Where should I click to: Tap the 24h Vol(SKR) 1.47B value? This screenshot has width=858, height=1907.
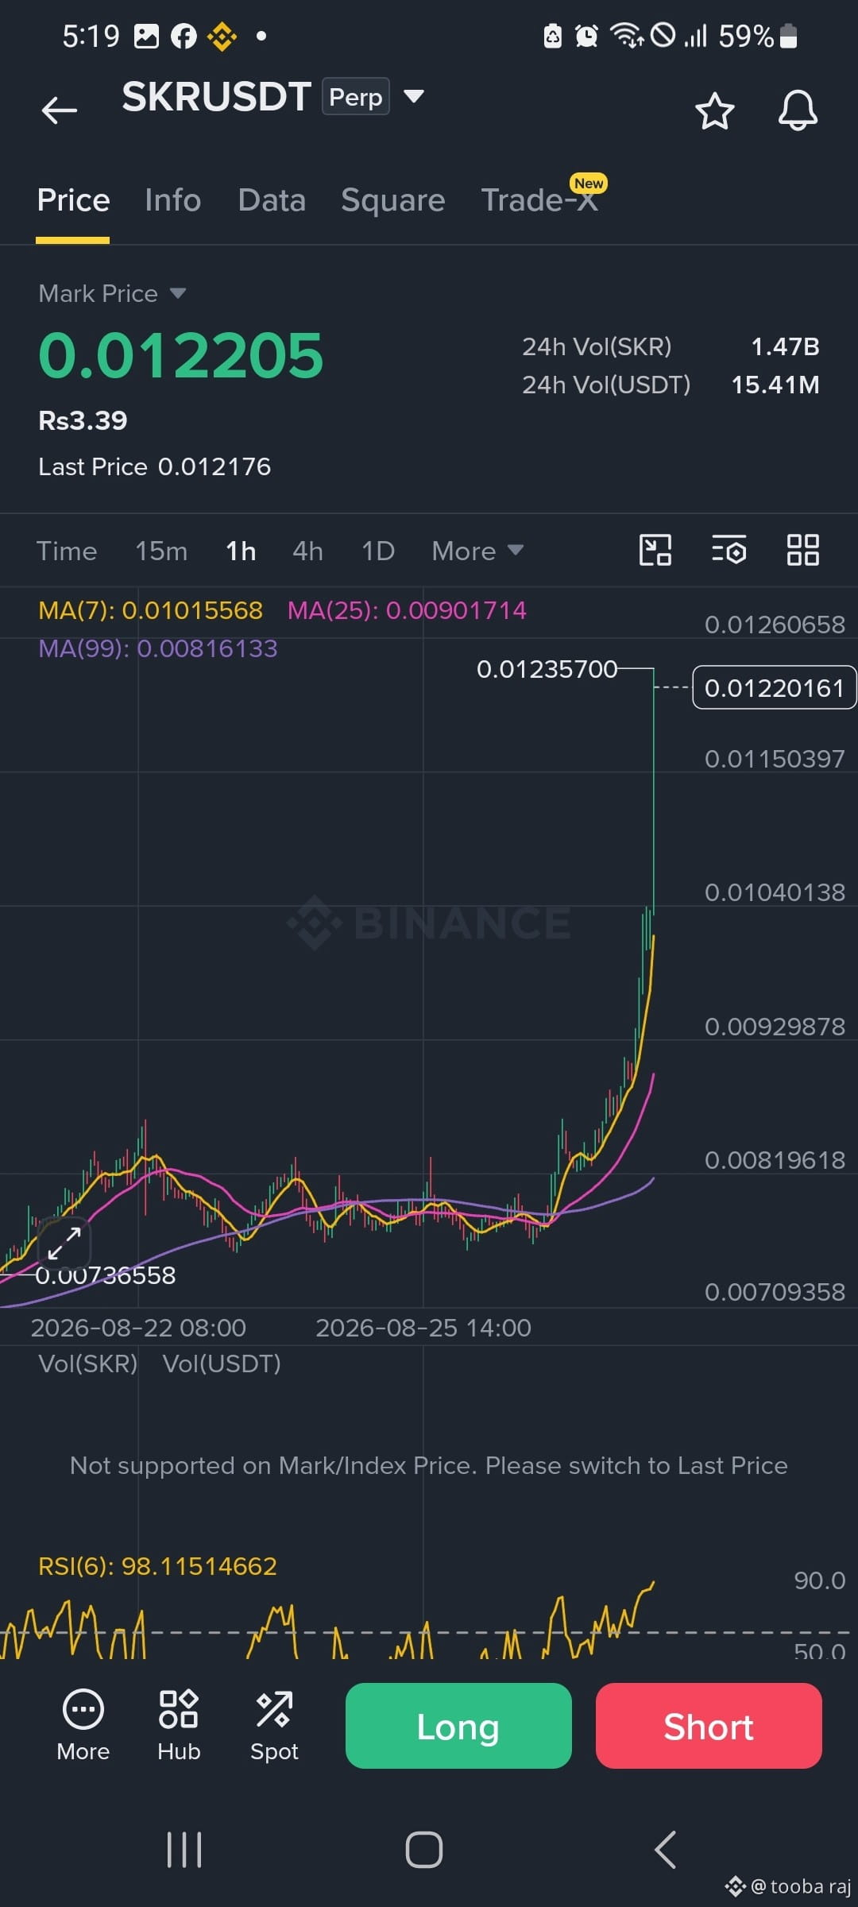coord(785,346)
